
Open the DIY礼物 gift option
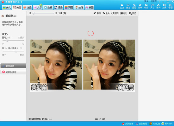[x=155, y=124]
